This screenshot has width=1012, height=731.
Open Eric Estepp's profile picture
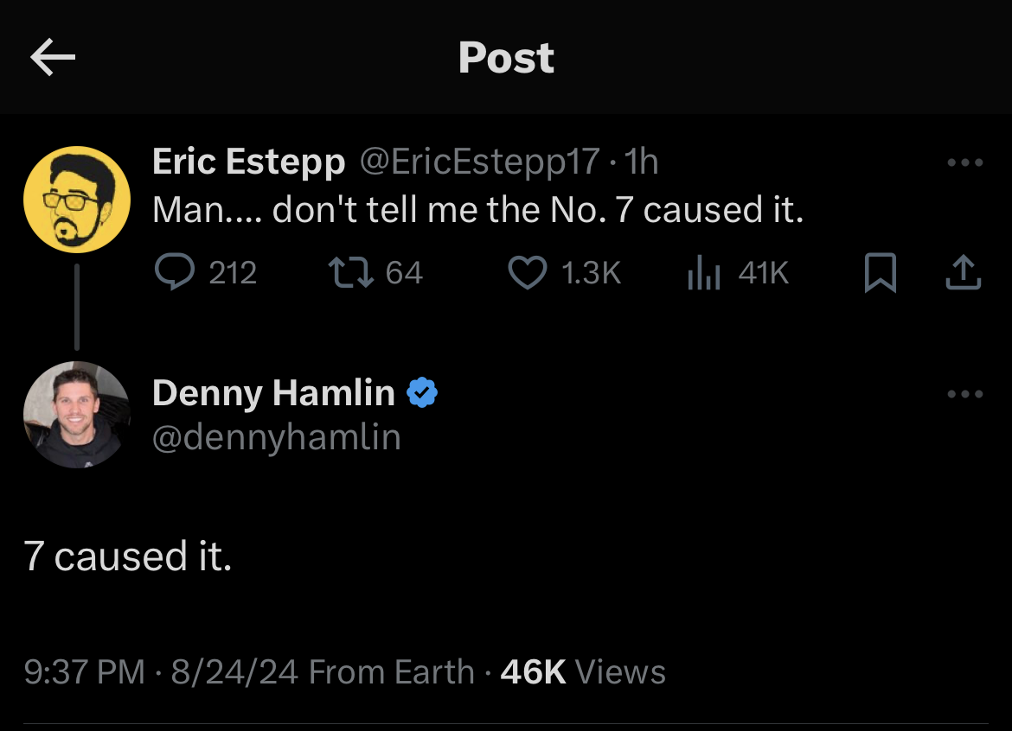(x=76, y=200)
